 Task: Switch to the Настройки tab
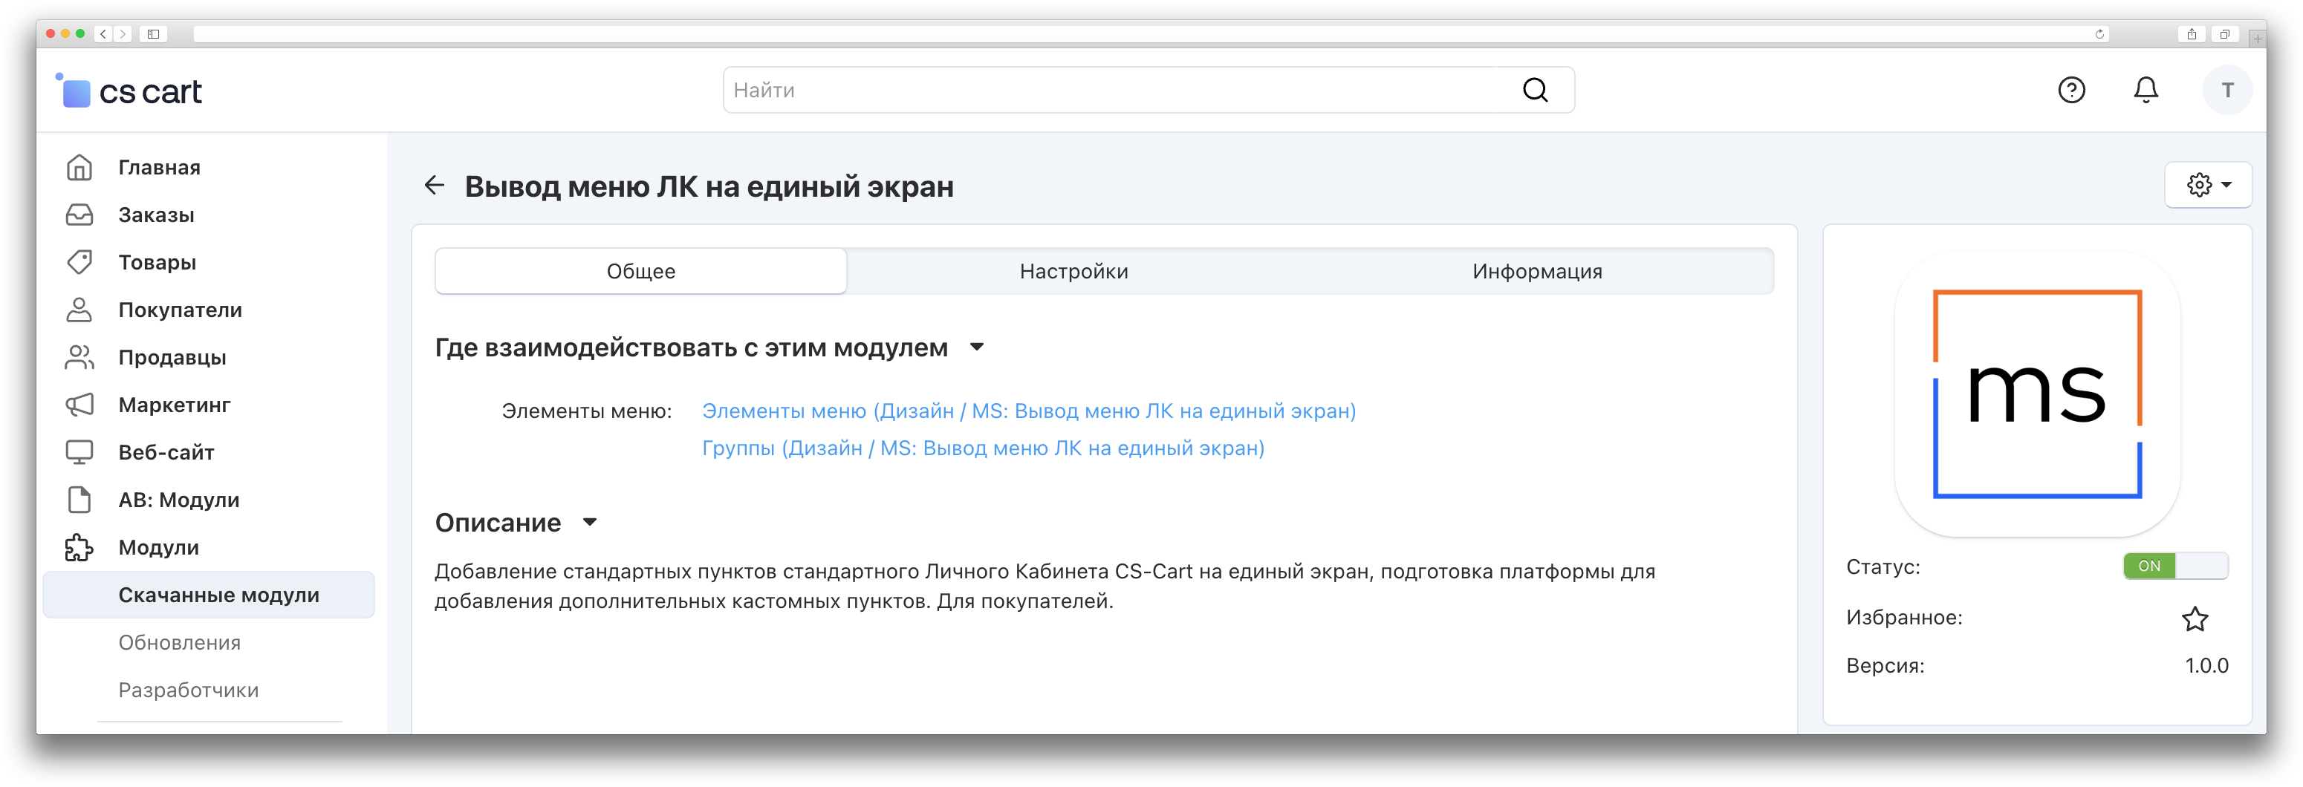[x=1073, y=272]
